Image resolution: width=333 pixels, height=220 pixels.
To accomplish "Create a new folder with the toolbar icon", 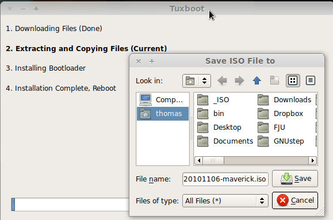I will (274, 80).
